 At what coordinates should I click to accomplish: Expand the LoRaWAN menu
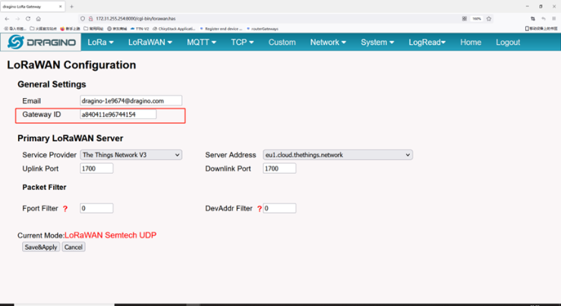150,43
